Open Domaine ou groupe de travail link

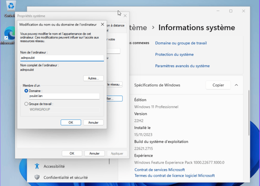[181, 43]
